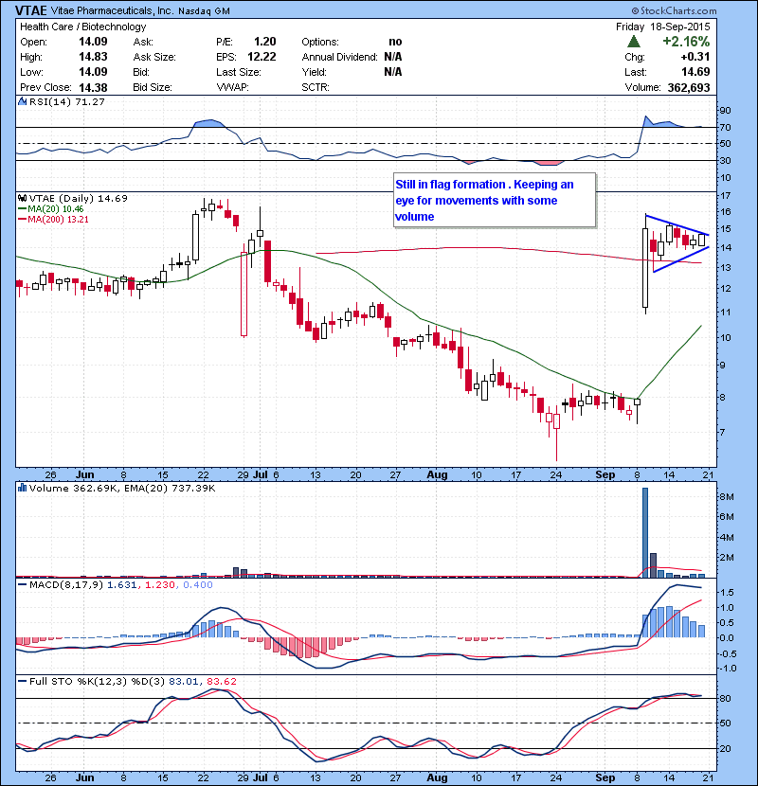Click the VTAE ticker symbol title

(x=31, y=10)
